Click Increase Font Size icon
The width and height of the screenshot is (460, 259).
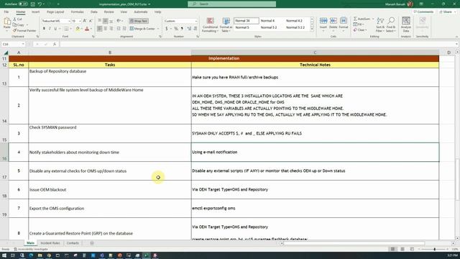tap(85, 21)
